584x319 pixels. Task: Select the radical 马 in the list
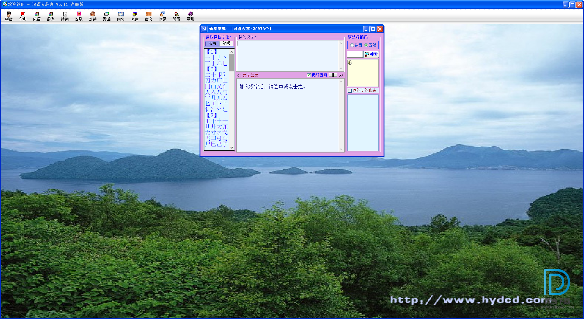pos(225,138)
